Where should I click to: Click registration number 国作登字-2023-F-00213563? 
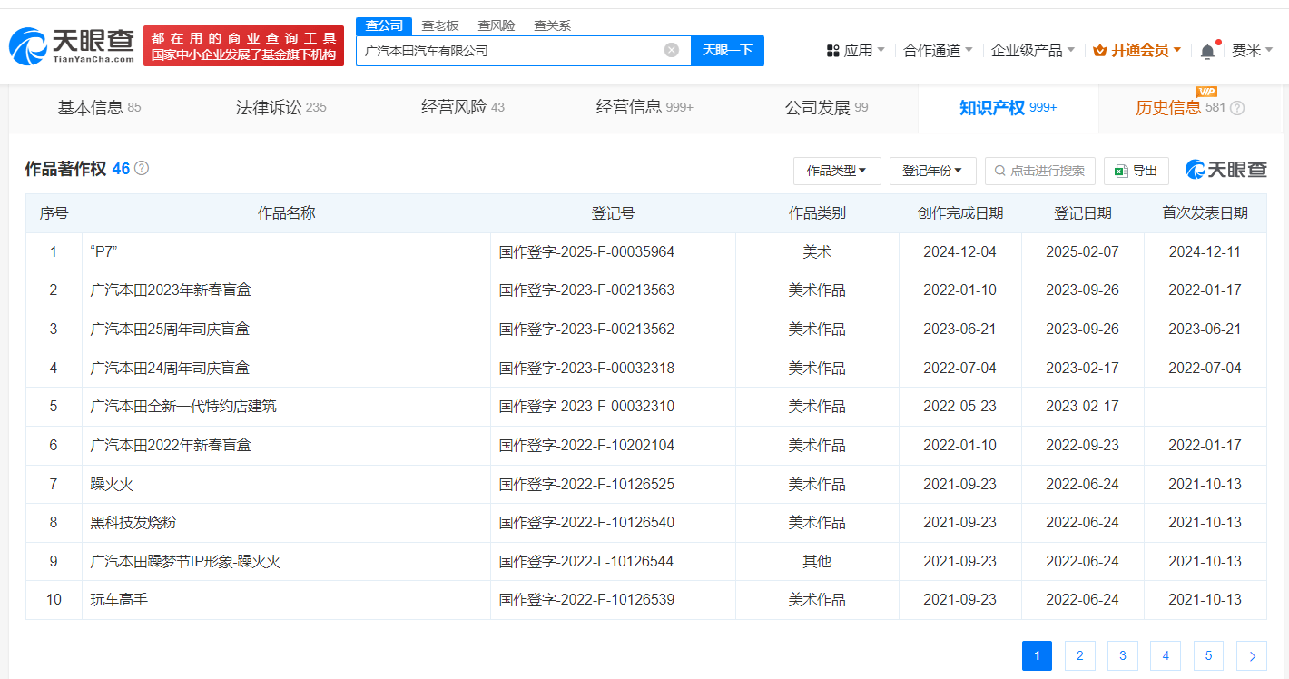pos(586,290)
